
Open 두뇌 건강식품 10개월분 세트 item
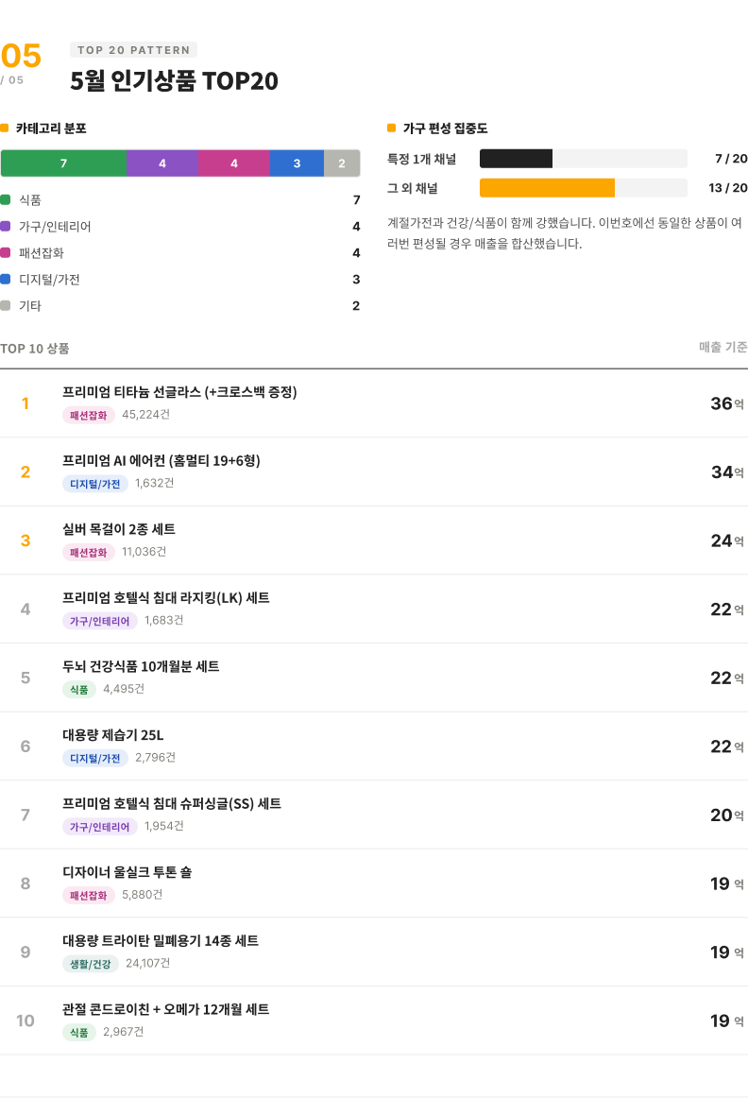coord(374,678)
